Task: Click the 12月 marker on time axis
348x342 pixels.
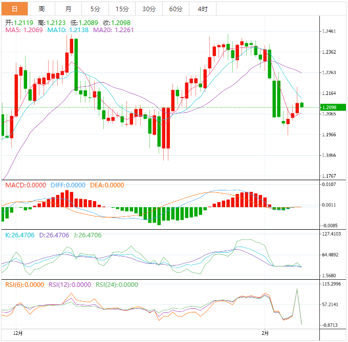Action: coord(18,332)
